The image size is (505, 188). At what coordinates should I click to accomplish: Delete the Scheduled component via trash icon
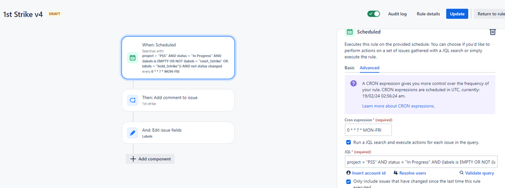(492, 32)
